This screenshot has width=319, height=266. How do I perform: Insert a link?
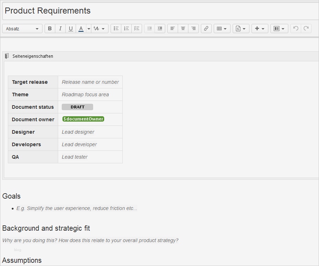coord(206,29)
